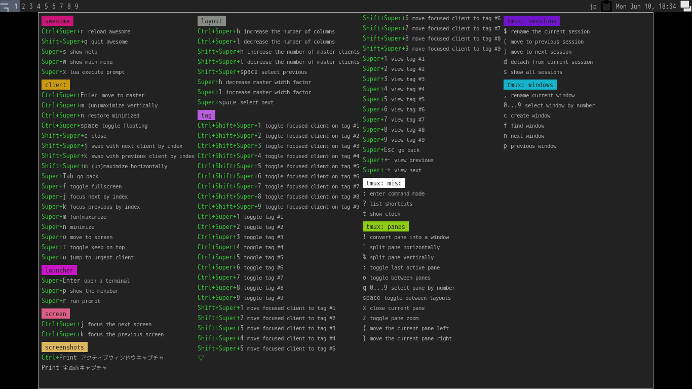
Task: Switch to tag 9
Action: 76,6
